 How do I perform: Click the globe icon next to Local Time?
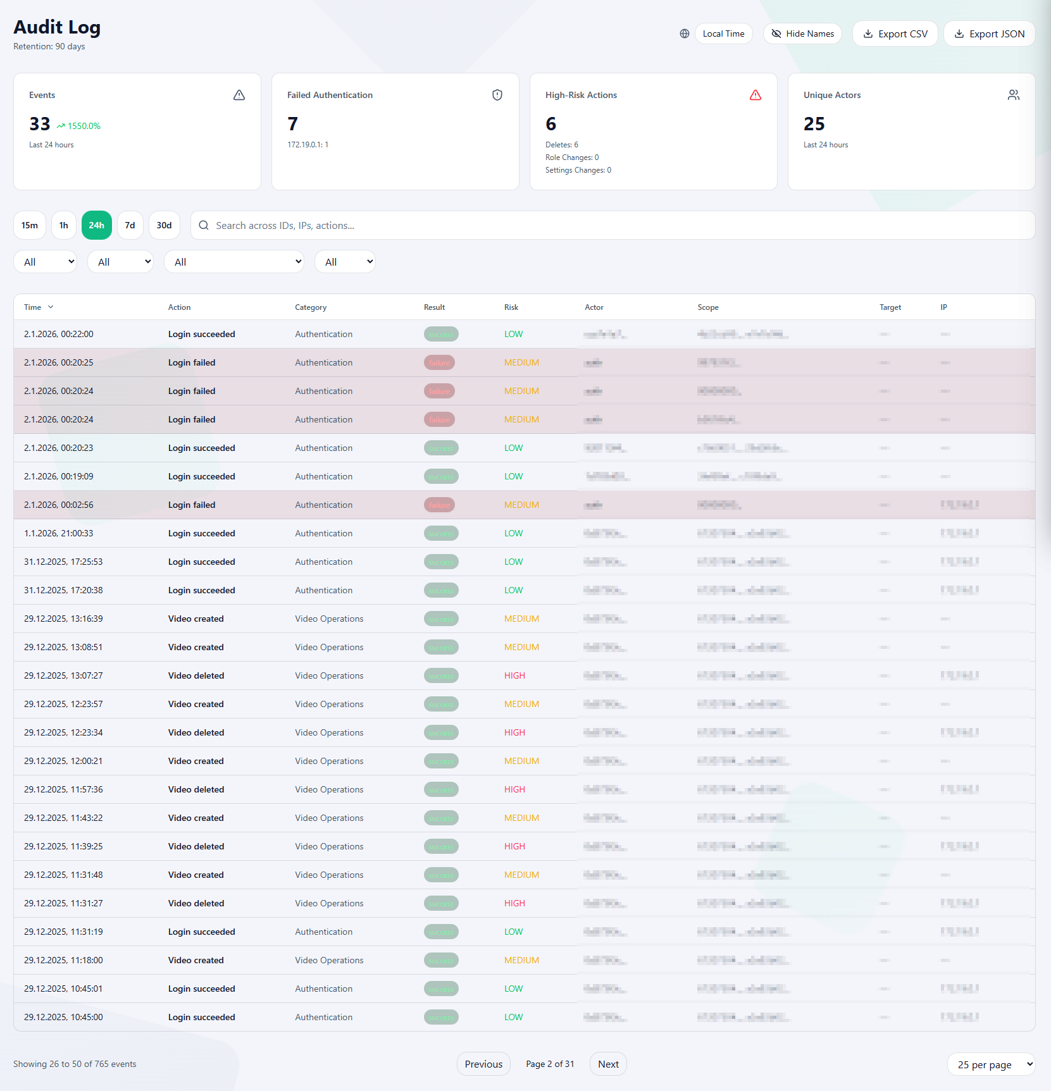(684, 34)
